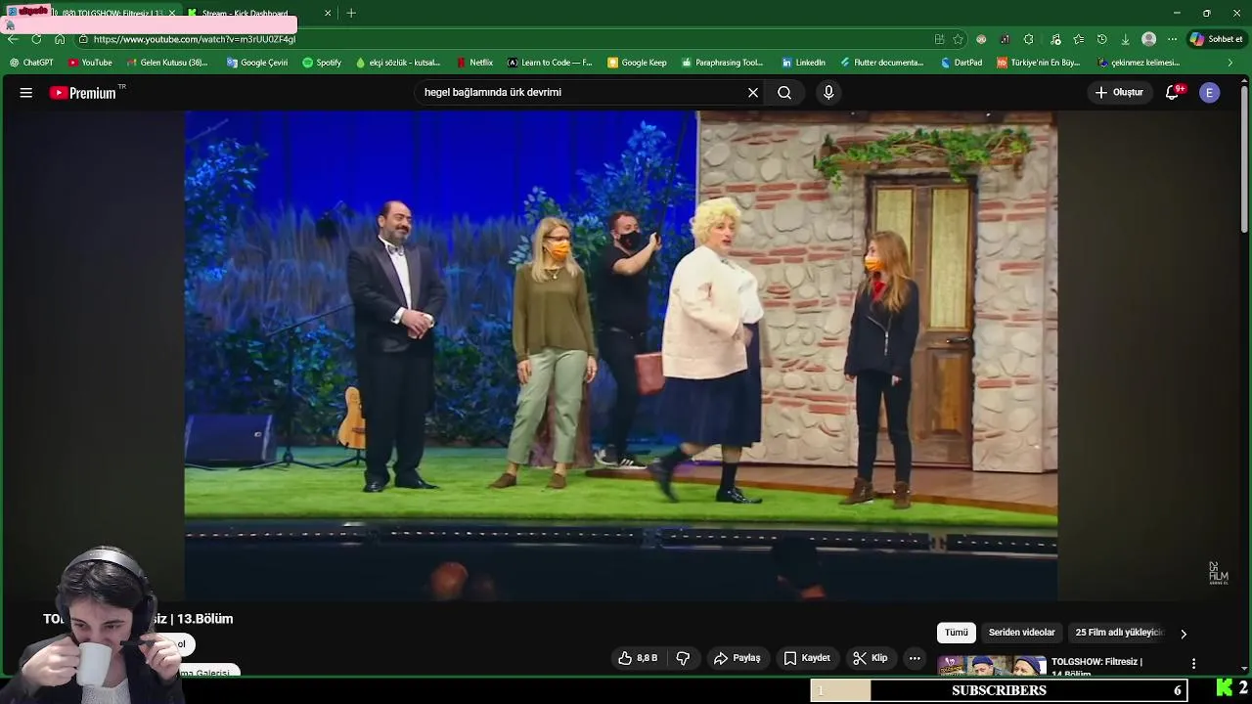Click the video player to toggle playback

click(x=621, y=355)
